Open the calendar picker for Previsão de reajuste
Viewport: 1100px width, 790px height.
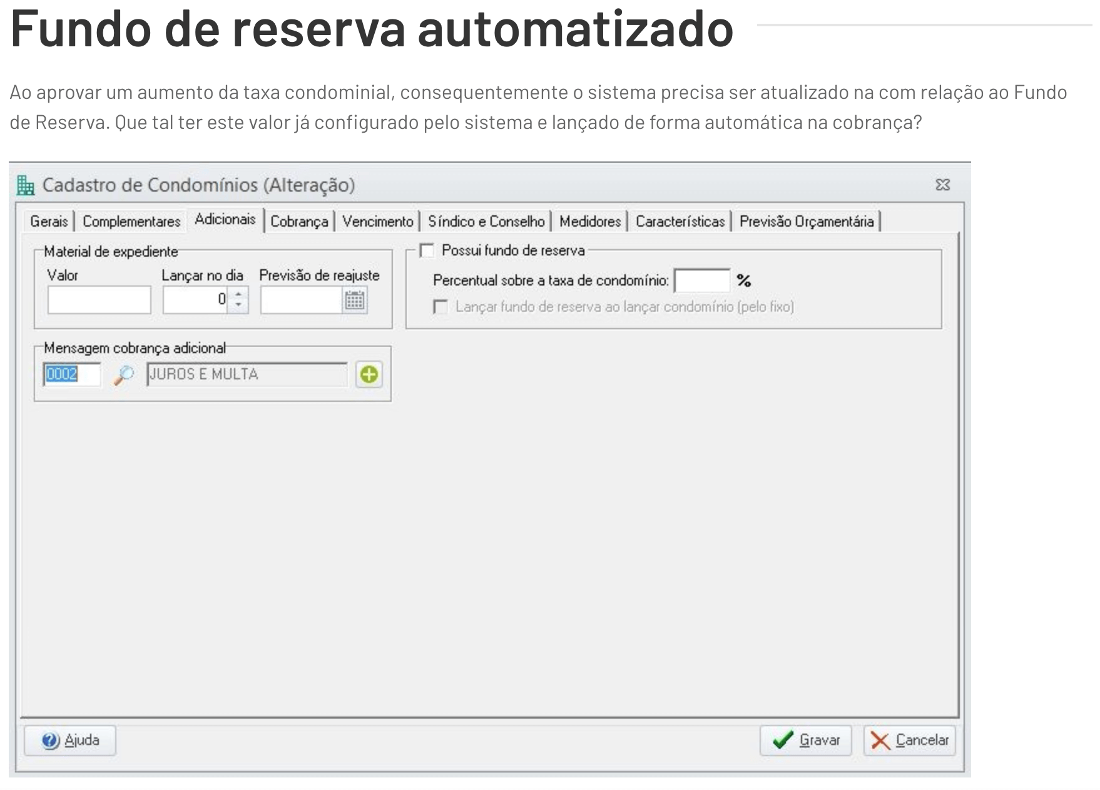click(355, 300)
